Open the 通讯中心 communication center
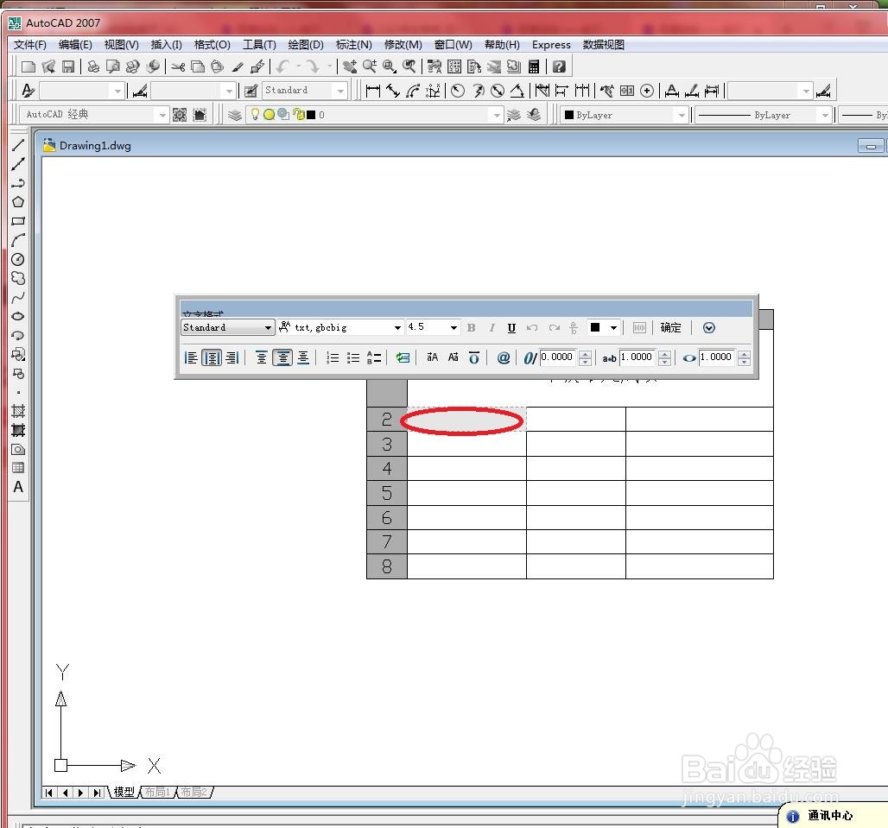Viewport: 888px width, 828px height. pos(829,816)
